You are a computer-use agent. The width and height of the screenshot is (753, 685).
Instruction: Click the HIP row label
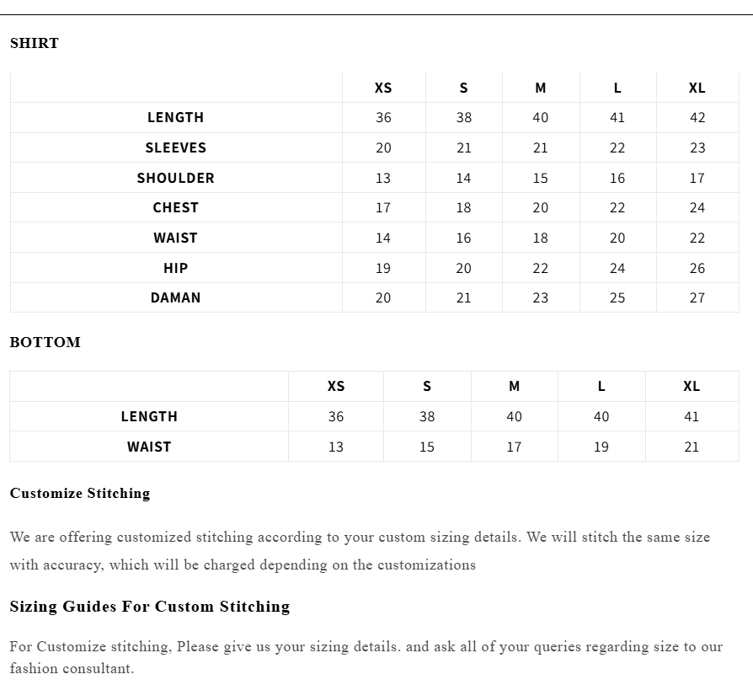click(x=176, y=268)
